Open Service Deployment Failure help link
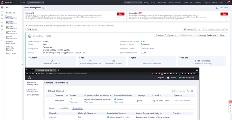 pos(57,26)
